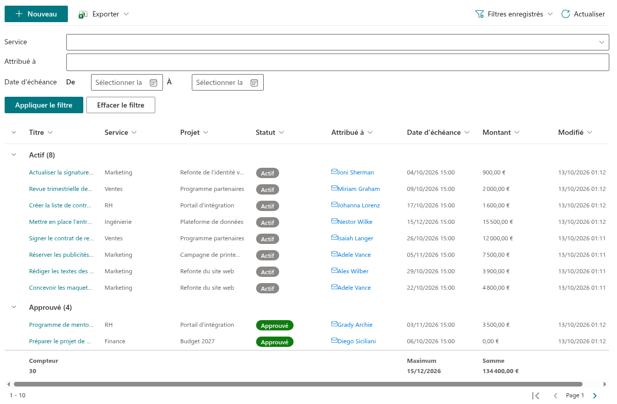The image size is (617, 404).
Task: Open Filtres enregistrés dropdown
Action: [514, 14]
